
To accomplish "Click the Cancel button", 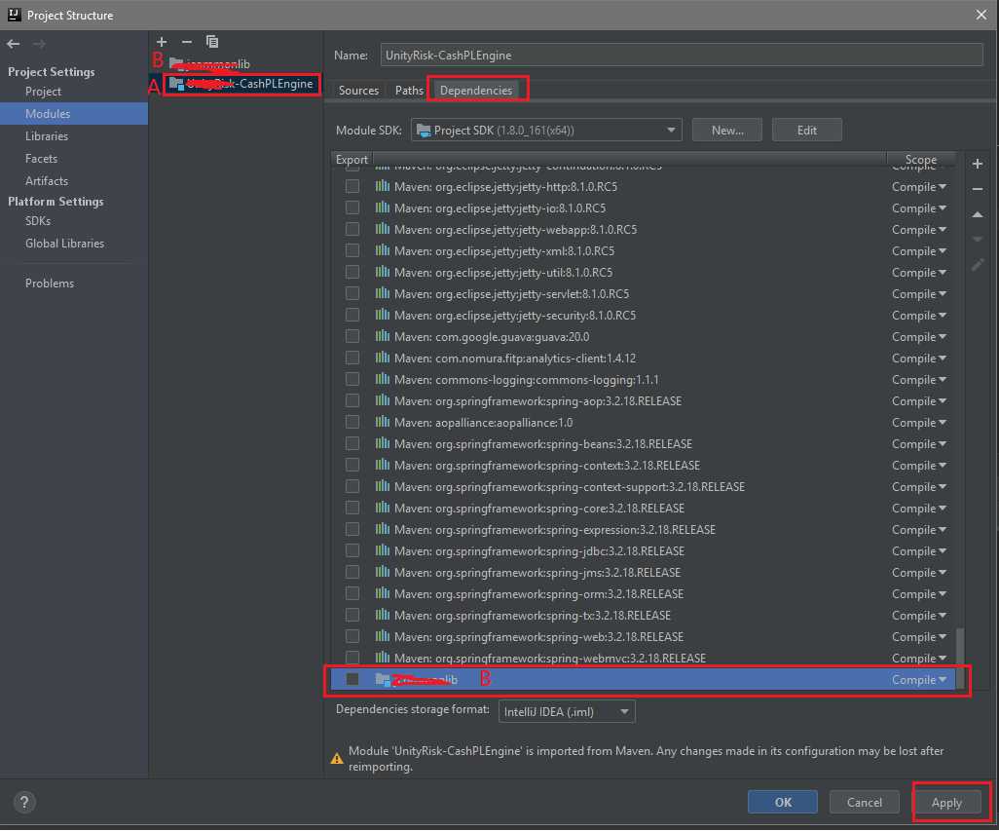I will point(864,803).
